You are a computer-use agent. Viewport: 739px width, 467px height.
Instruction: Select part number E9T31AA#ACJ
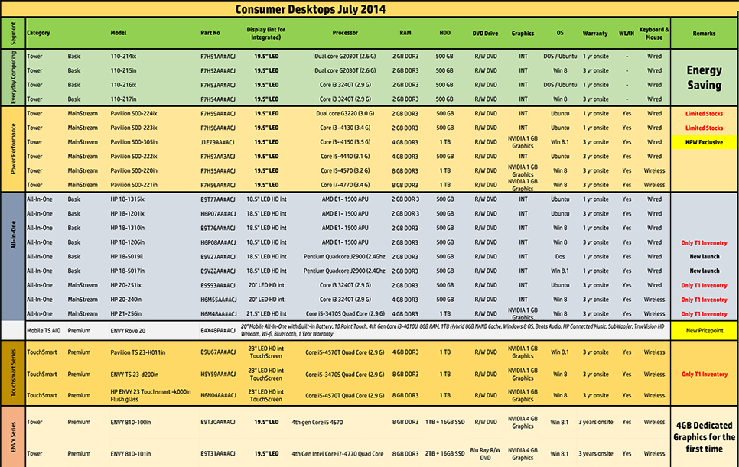pyautogui.click(x=218, y=454)
